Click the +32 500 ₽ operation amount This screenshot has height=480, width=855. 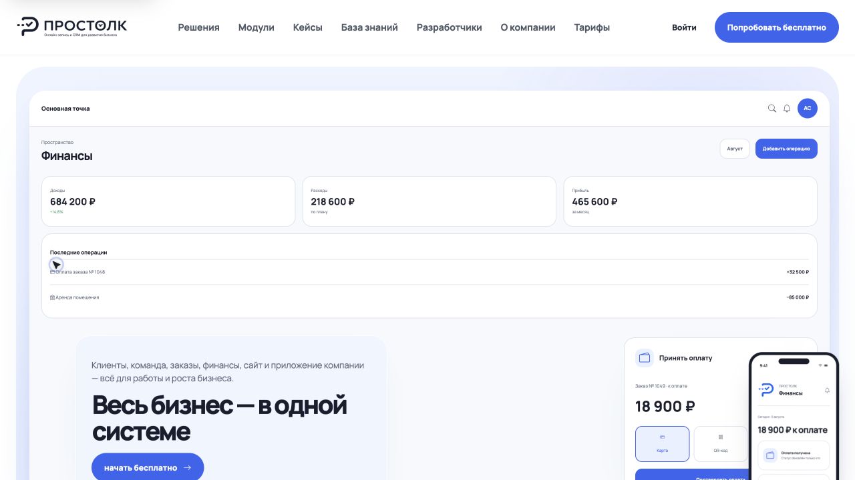pyautogui.click(x=798, y=272)
